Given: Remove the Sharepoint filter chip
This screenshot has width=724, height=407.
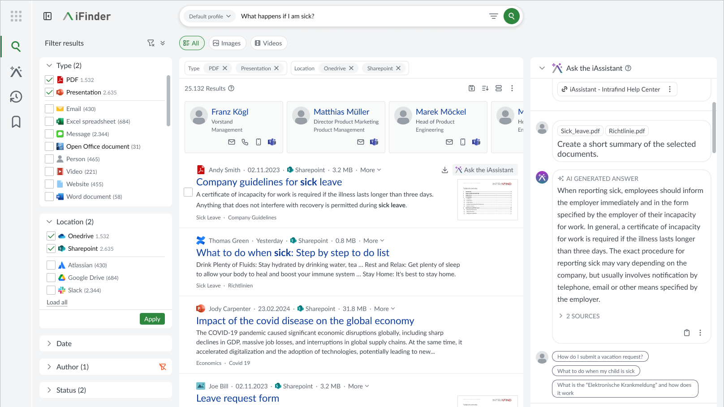Looking at the screenshot, I should coord(398,68).
